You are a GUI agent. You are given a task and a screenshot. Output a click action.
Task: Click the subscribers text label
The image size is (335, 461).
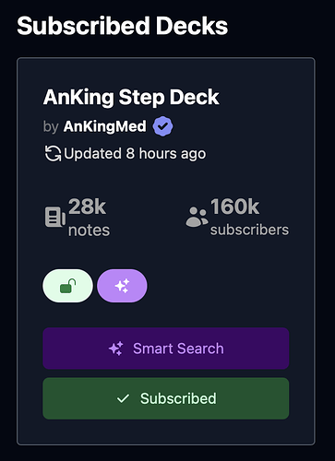[249, 230]
